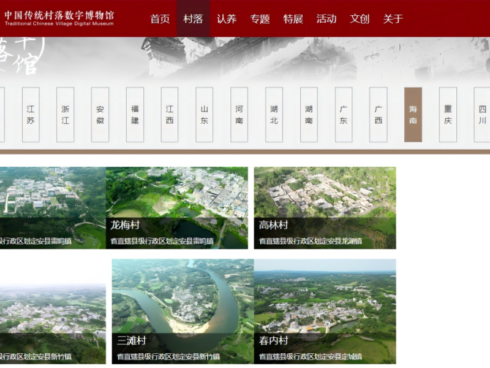The width and height of the screenshot is (490, 368).
Task: Open the 三滩村 village thumbnail
Action: click(x=183, y=312)
